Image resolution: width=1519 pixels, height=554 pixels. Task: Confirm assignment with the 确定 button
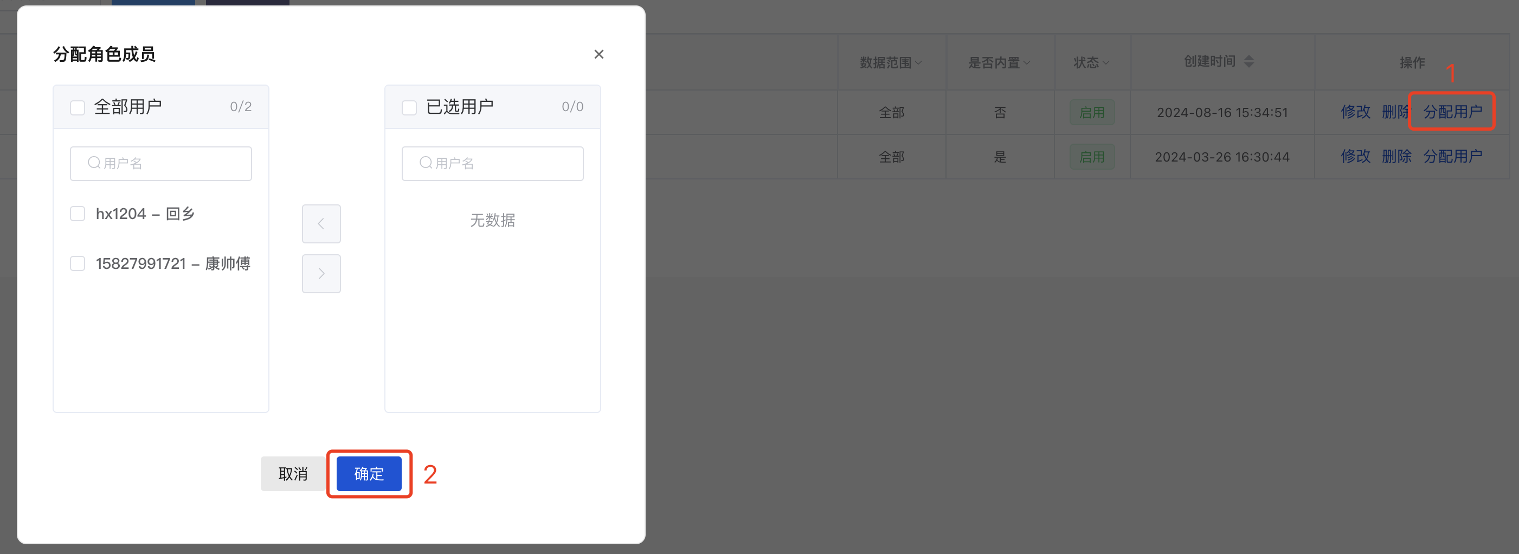click(369, 473)
